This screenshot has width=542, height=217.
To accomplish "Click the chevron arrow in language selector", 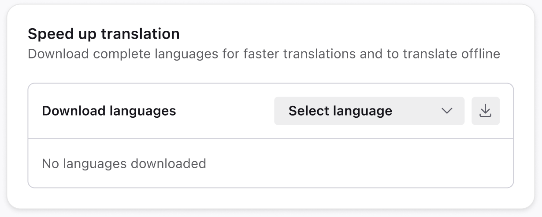I will 447,111.
